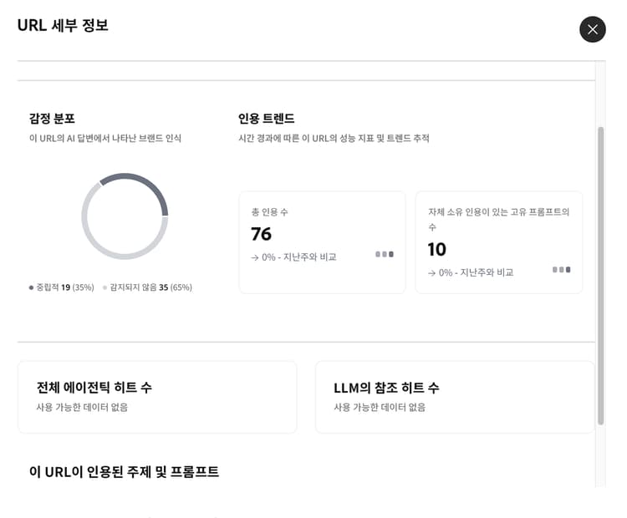Click the vertical scrollbar of the dialog
This screenshot has width=627, height=518.
pyautogui.click(x=600, y=276)
